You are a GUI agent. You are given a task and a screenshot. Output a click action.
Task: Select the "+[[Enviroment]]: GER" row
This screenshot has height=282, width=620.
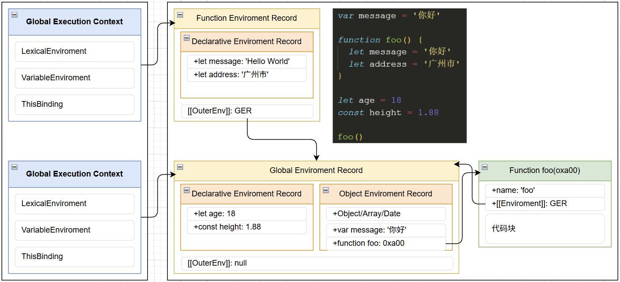(x=545, y=203)
